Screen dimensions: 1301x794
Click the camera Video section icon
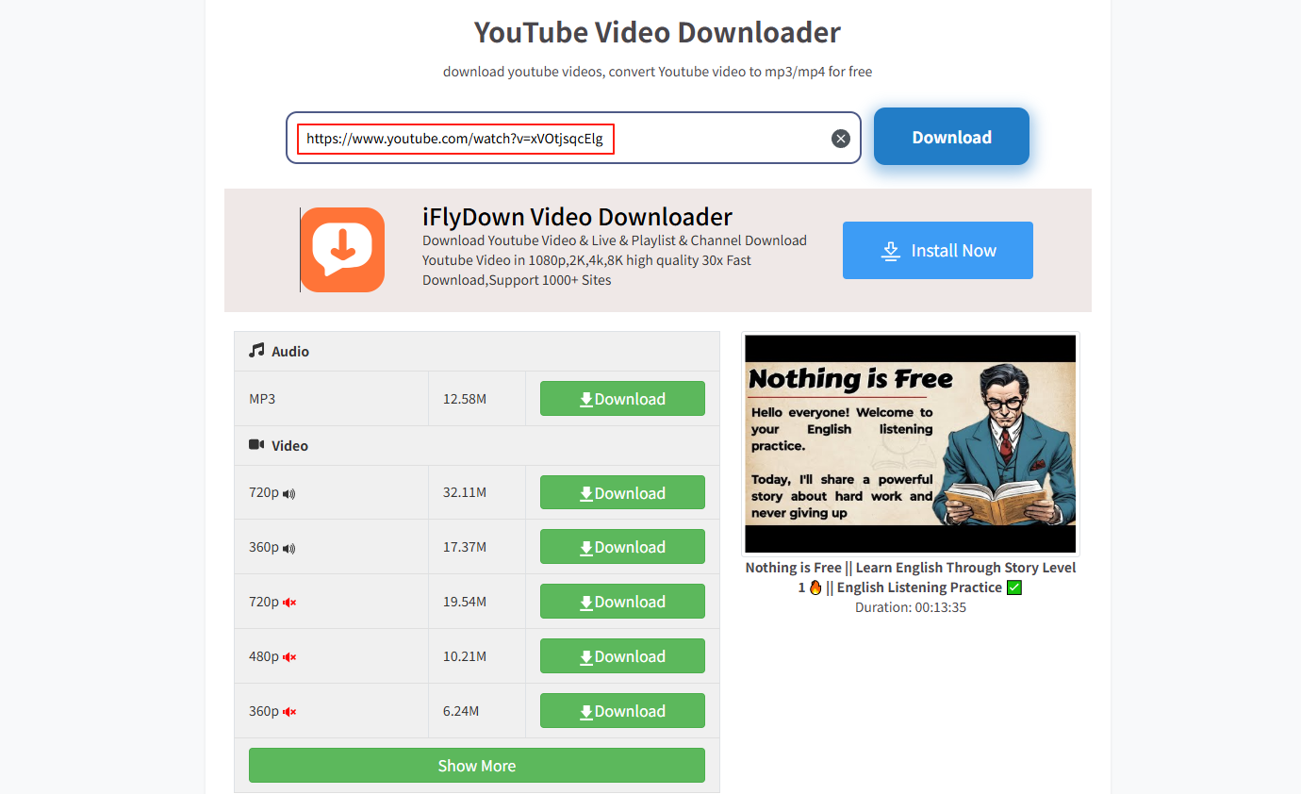pos(256,444)
